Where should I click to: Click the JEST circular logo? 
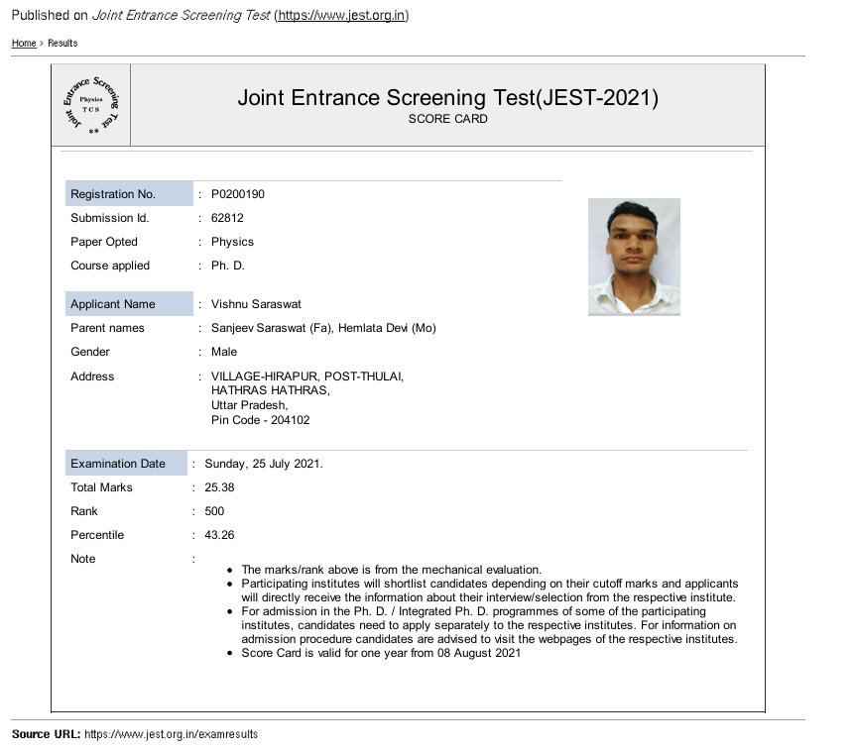coord(90,105)
